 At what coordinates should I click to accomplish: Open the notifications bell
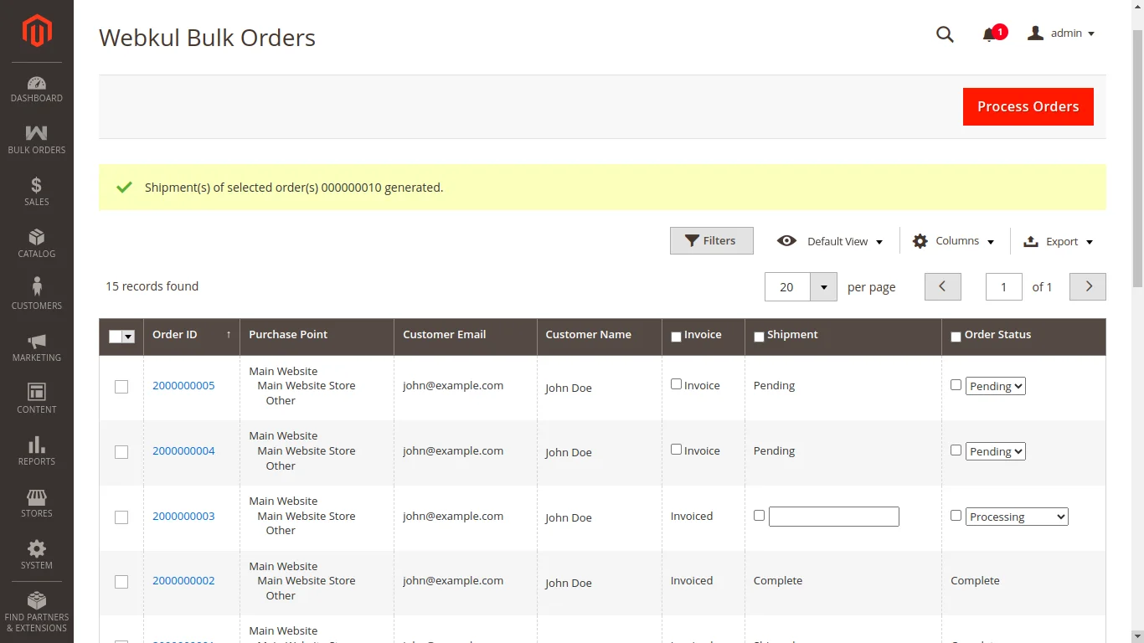pyautogui.click(x=989, y=34)
